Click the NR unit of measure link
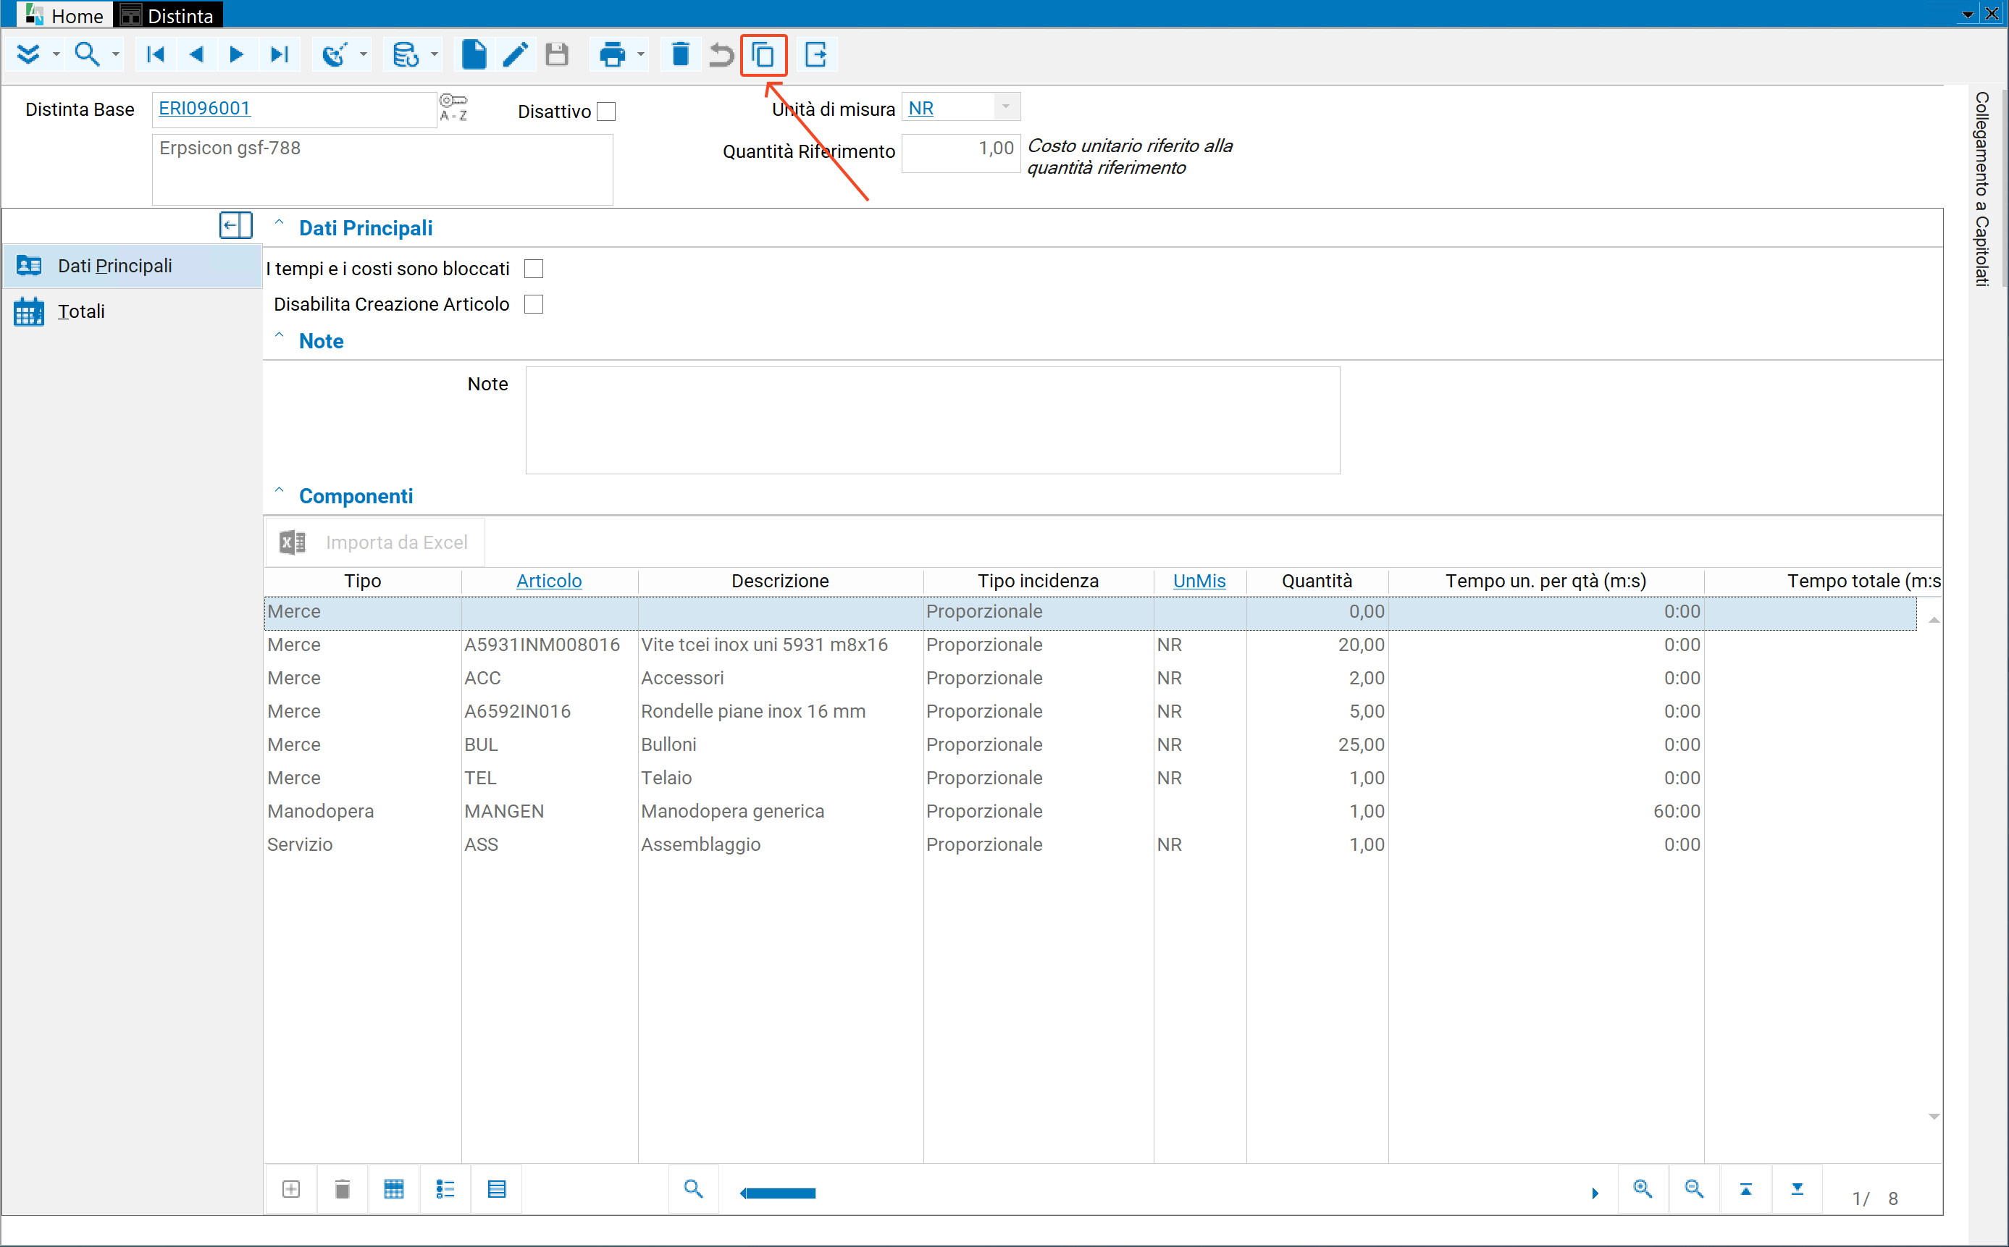Screen dimensions: 2009x1247 (921, 108)
